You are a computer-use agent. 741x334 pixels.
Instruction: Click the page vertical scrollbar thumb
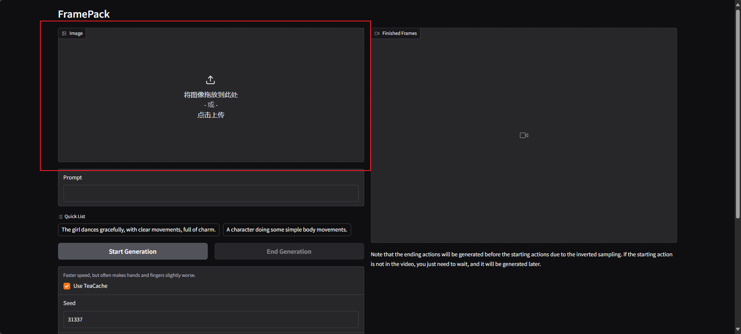click(x=738, y=113)
